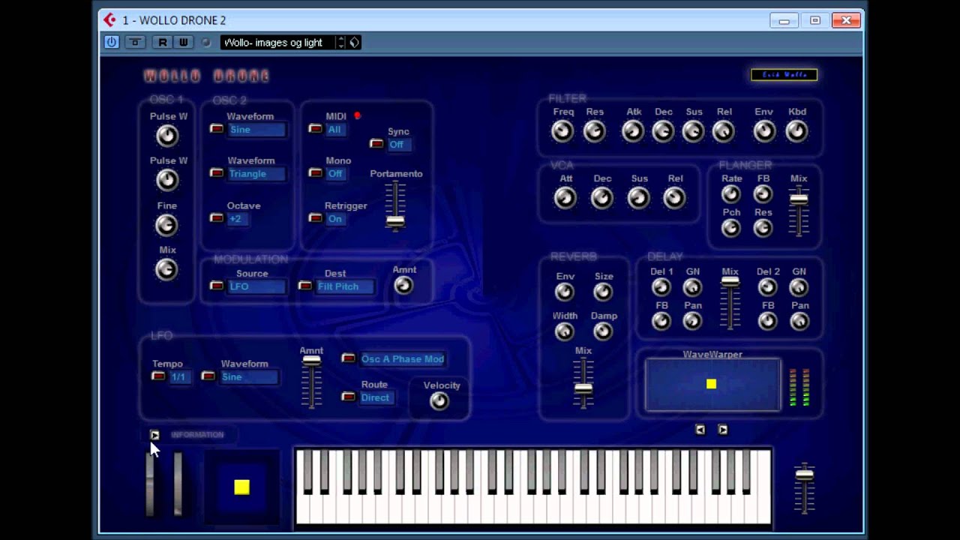Click the Mono Off value field

click(337, 174)
